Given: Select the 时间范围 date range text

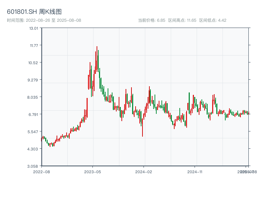Looking at the screenshot, I should point(44,20).
